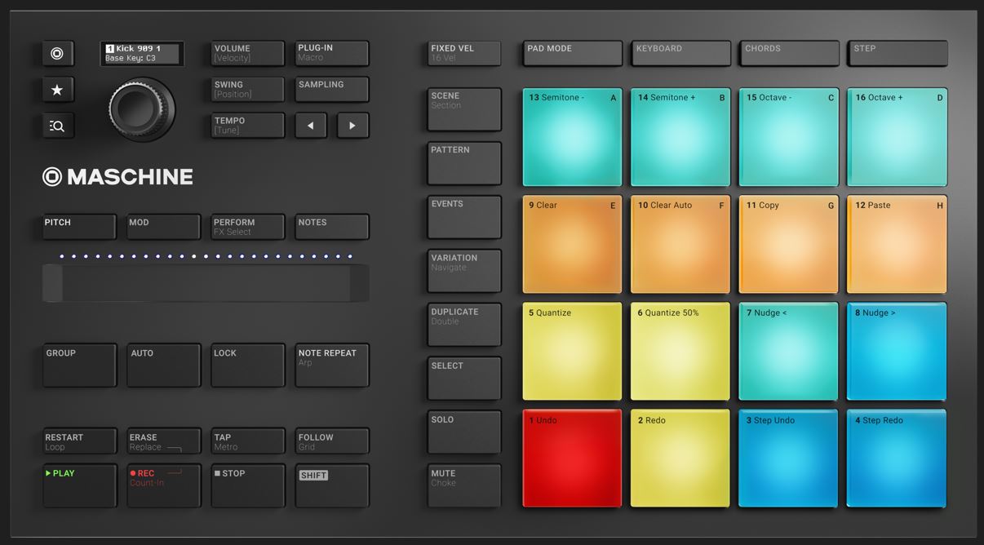Click the ERASE Replace button
This screenshot has height=545, width=984.
coord(163,441)
